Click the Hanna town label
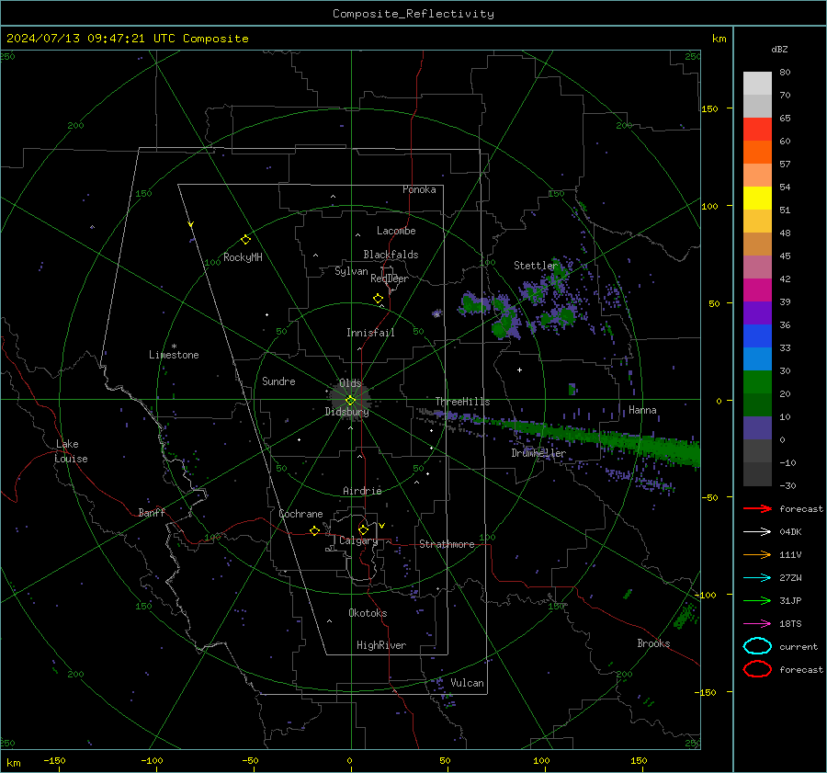Screen dimensions: 827x773 [642, 410]
